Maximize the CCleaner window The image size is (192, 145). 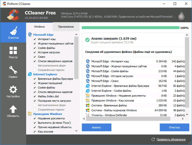point(175,4)
